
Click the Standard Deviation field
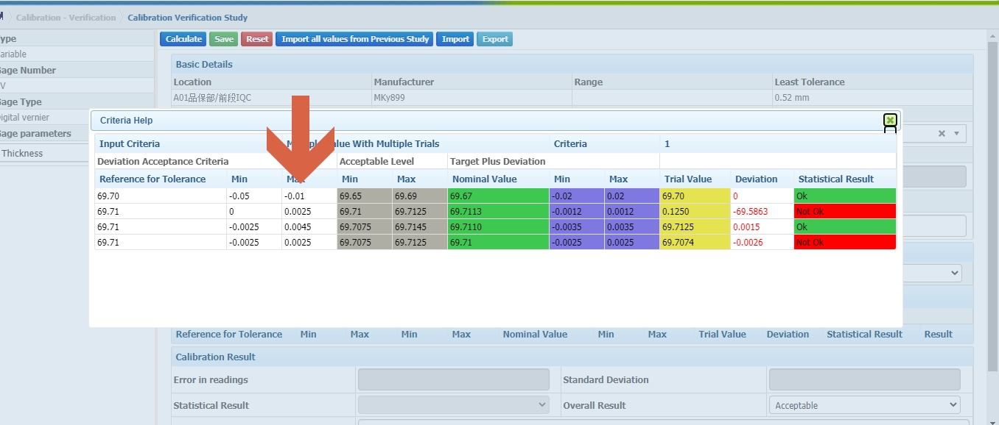coord(865,379)
